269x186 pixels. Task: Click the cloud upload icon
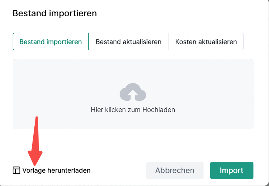point(133,92)
